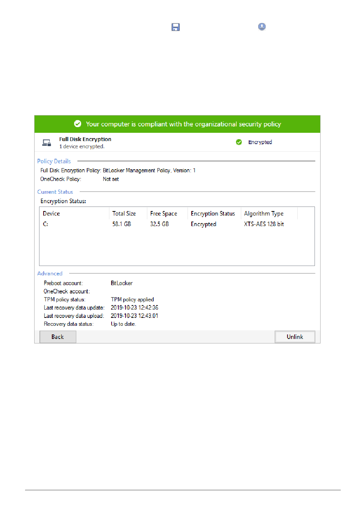Click the 58.1 GB total size value
The width and height of the screenshot is (357, 515).
[122, 224]
